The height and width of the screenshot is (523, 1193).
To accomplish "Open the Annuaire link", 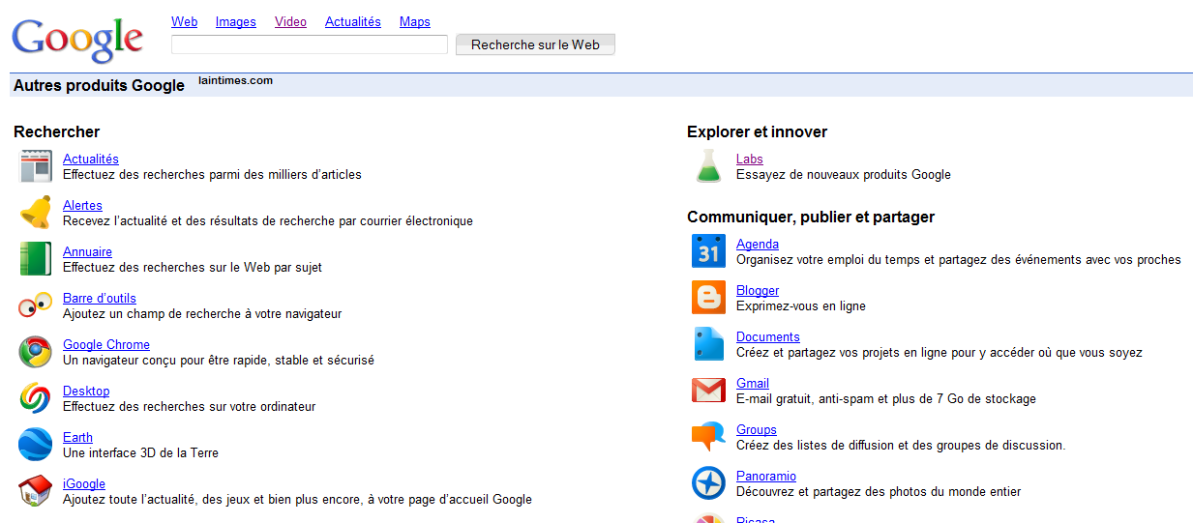I will coord(87,251).
